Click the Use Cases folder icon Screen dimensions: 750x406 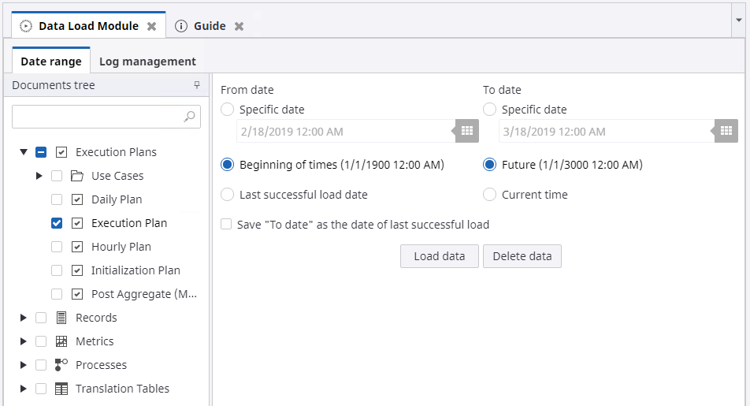(x=77, y=176)
